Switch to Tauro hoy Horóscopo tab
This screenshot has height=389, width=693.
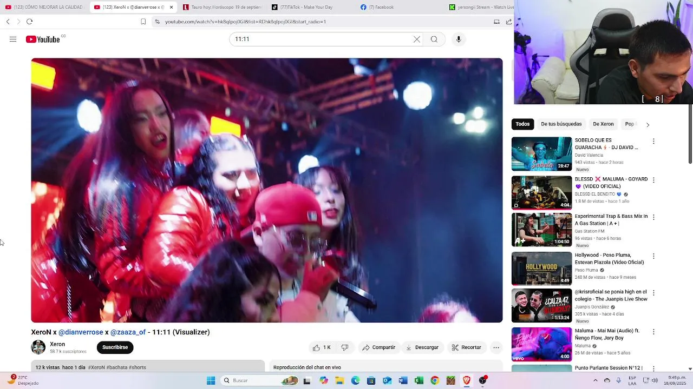click(x=222, y=7)
